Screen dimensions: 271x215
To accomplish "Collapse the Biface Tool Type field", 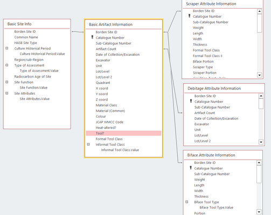I will [187, 202].
